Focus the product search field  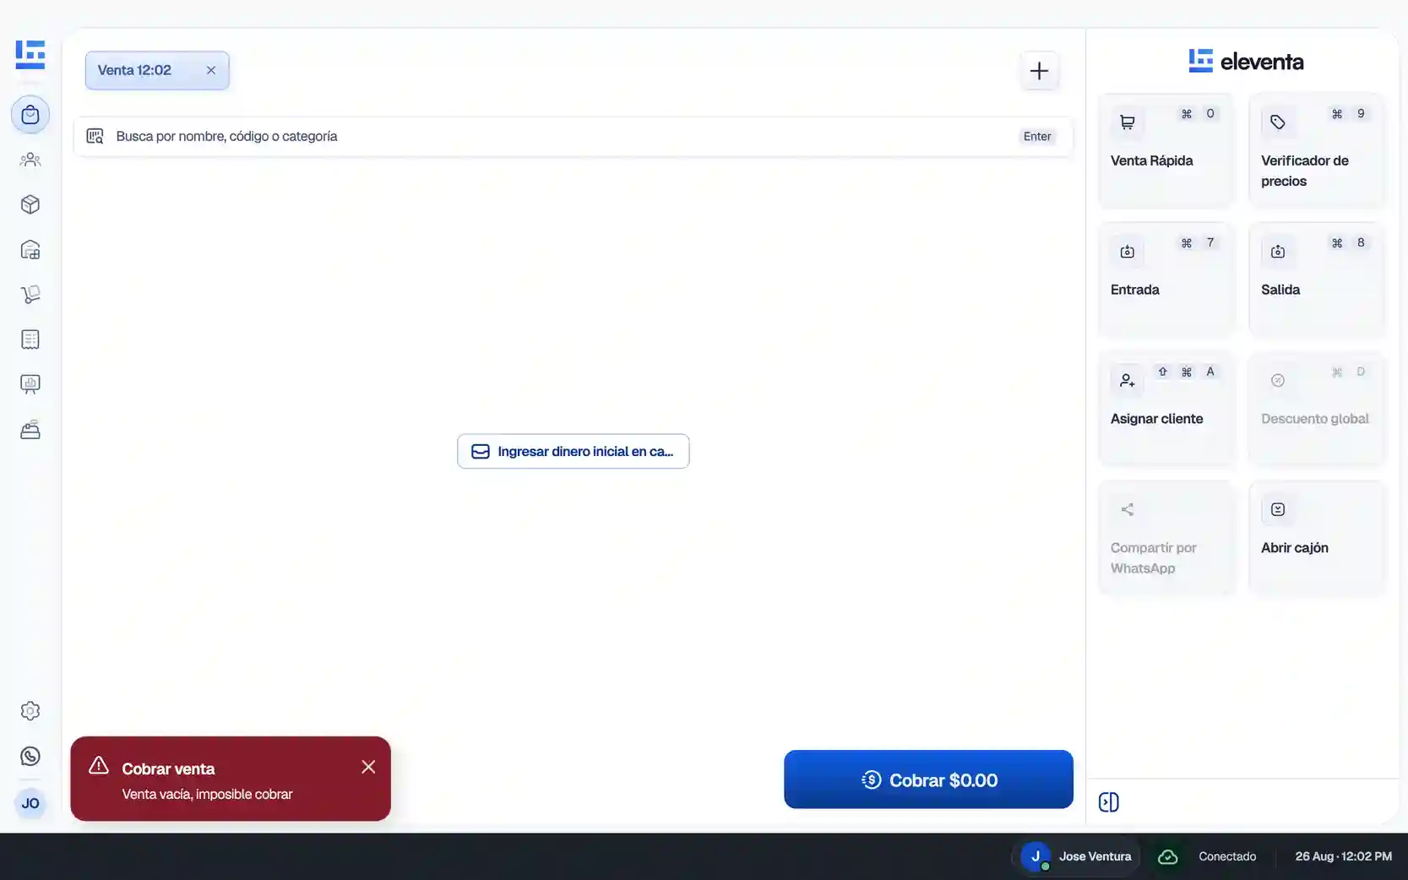coord(574,136)
